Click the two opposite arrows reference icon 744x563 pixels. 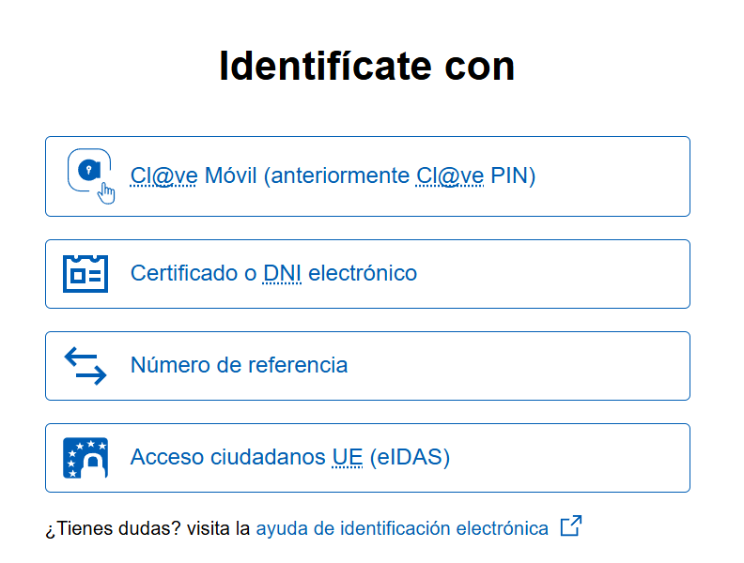tap(85, 366)
